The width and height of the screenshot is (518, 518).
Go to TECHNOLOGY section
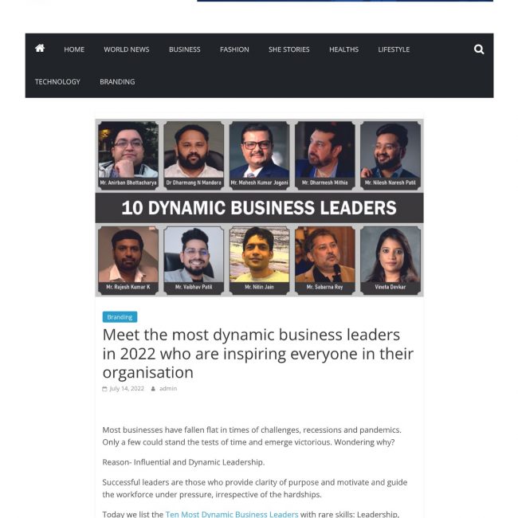57,81
